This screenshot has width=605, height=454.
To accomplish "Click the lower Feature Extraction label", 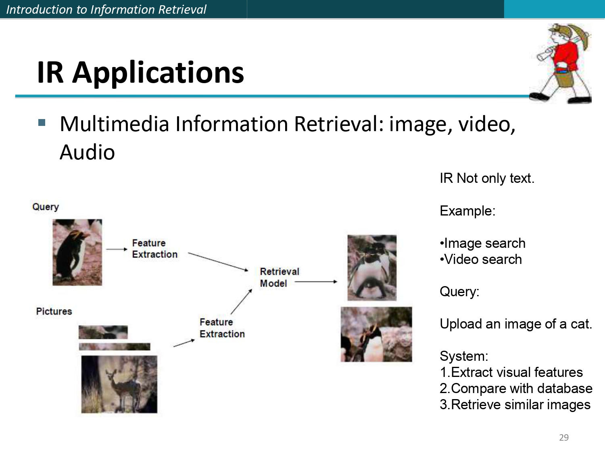I will (x=222, y=328).
